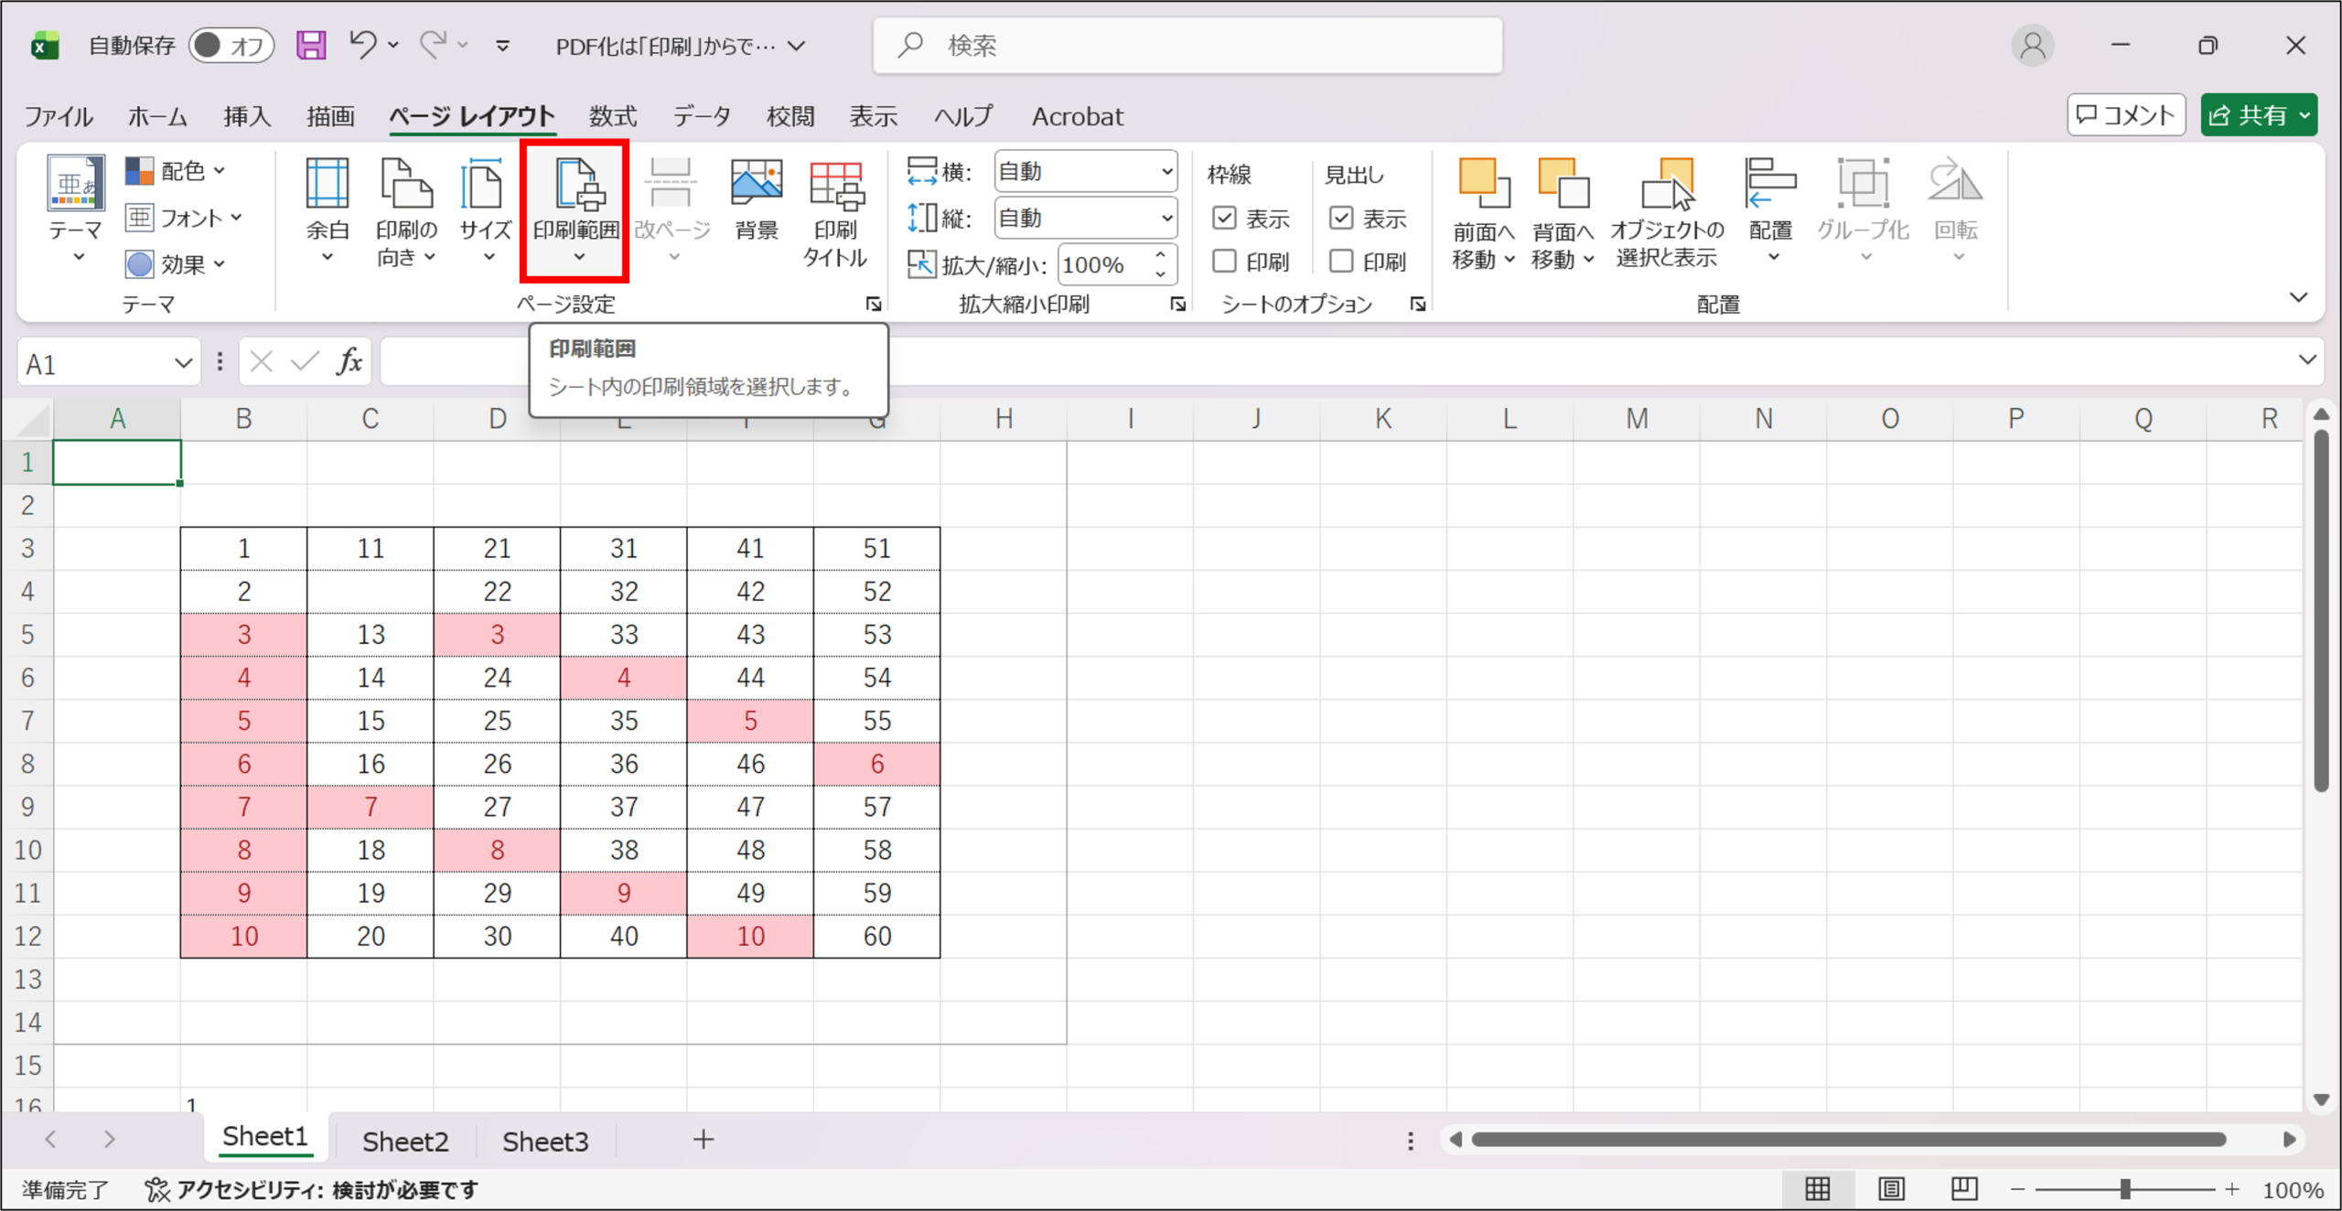The image size is (2342, 1211).
Task: Open the 横 width 自動 dropdown
Action: 1085,171
